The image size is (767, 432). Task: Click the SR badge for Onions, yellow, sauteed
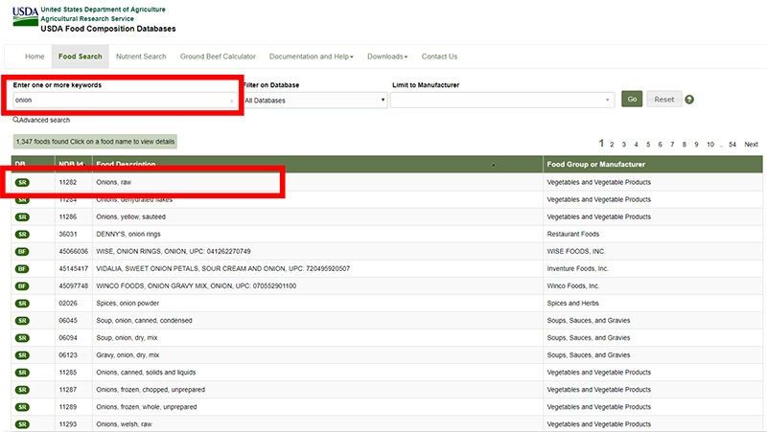[22, 217]
